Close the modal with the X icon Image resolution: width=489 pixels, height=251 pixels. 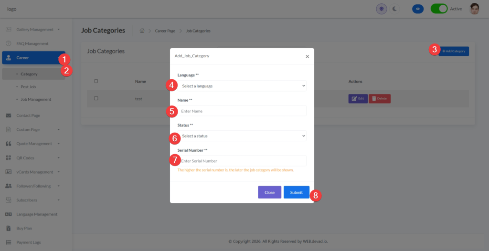(x=307, y=56)
